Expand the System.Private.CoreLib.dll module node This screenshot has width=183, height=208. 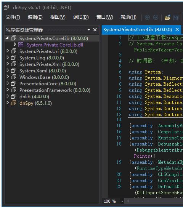tap(15, 45)
